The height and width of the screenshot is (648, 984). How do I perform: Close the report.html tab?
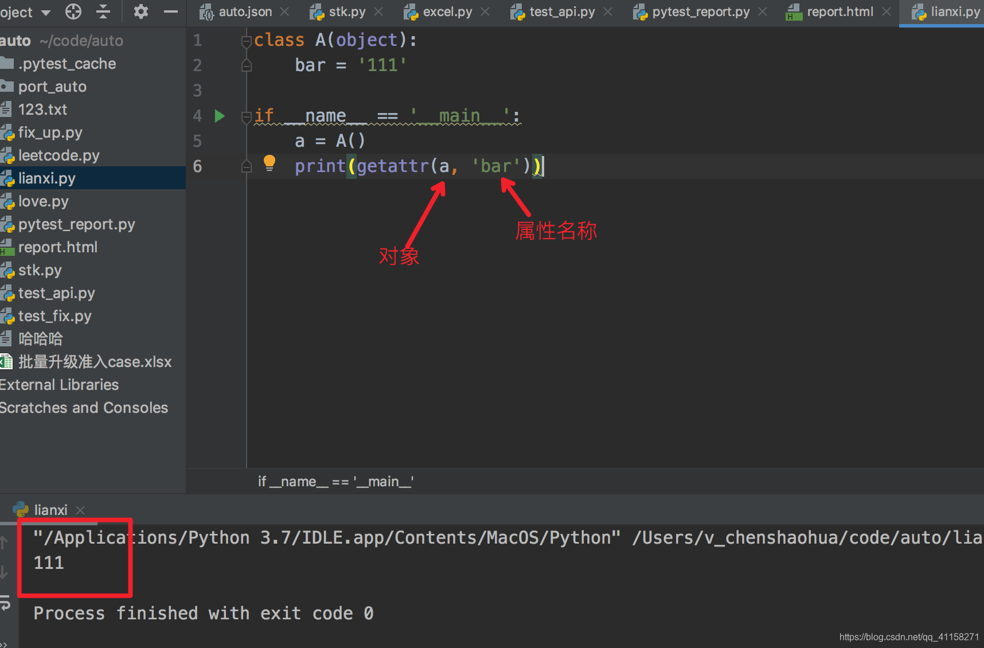coord(887,11)
